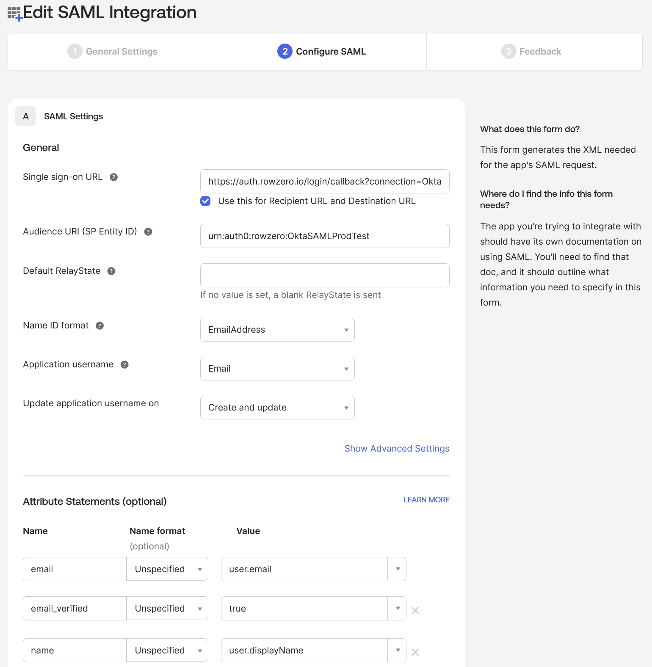Click the Default RelayState input field
This screenshot has height=667, width=652.
click(x=325, y=276)
